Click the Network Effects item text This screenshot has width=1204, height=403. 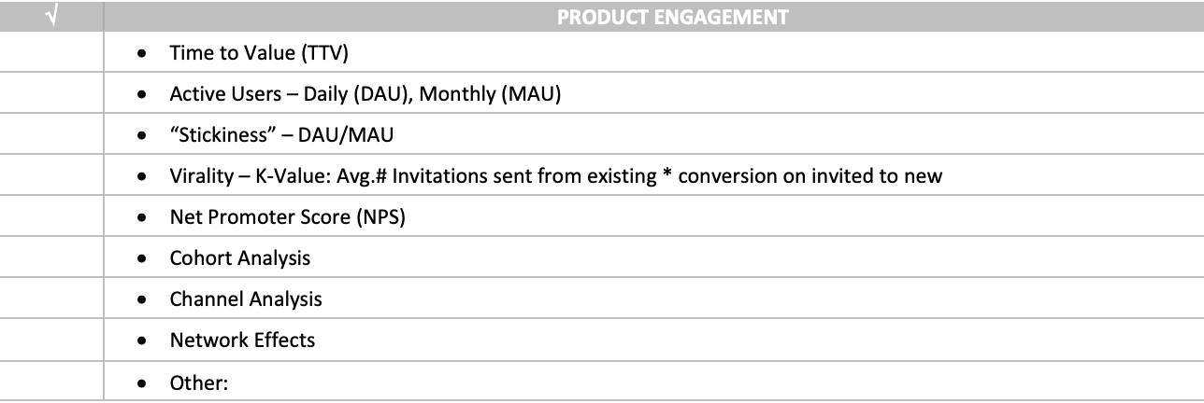[242, 340]
